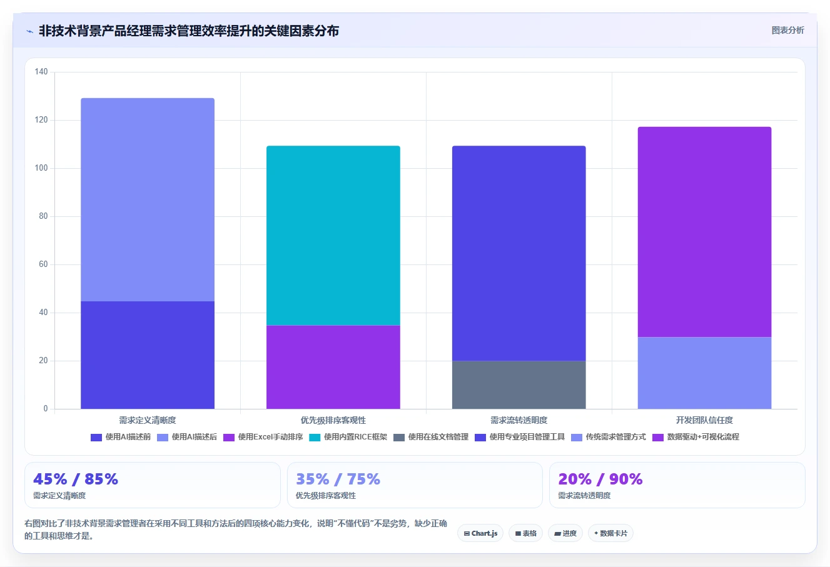
Task: Click the 20% / 90% stat value
Action: click(600, 479)
